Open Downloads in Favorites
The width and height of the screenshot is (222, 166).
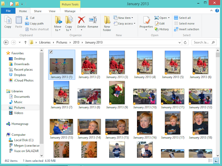19,64
